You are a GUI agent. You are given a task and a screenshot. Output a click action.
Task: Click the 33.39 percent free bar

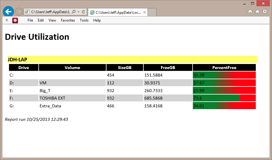[x=224, y=75]
